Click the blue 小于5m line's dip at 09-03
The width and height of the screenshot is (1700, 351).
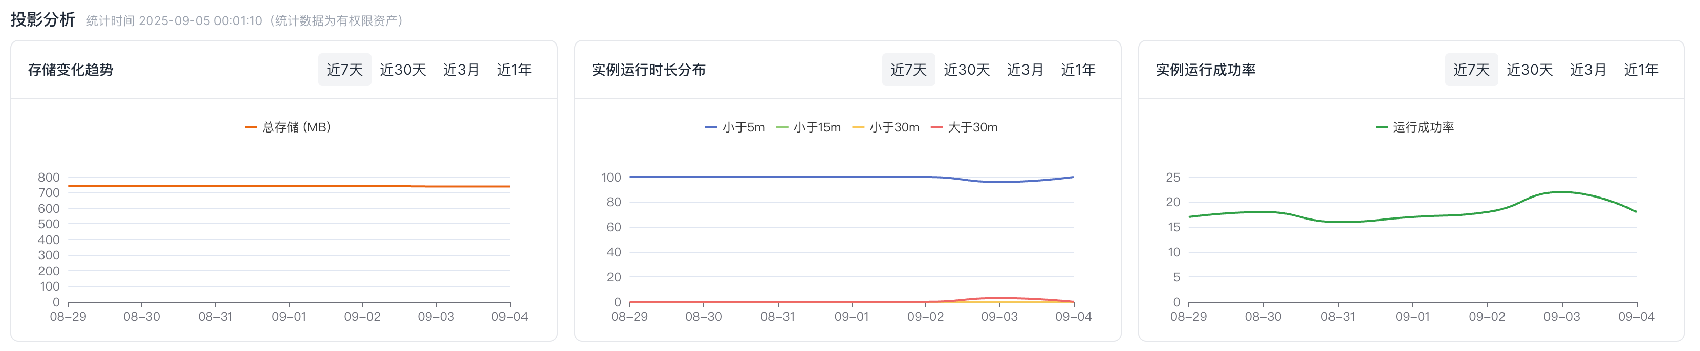[999, 182]
